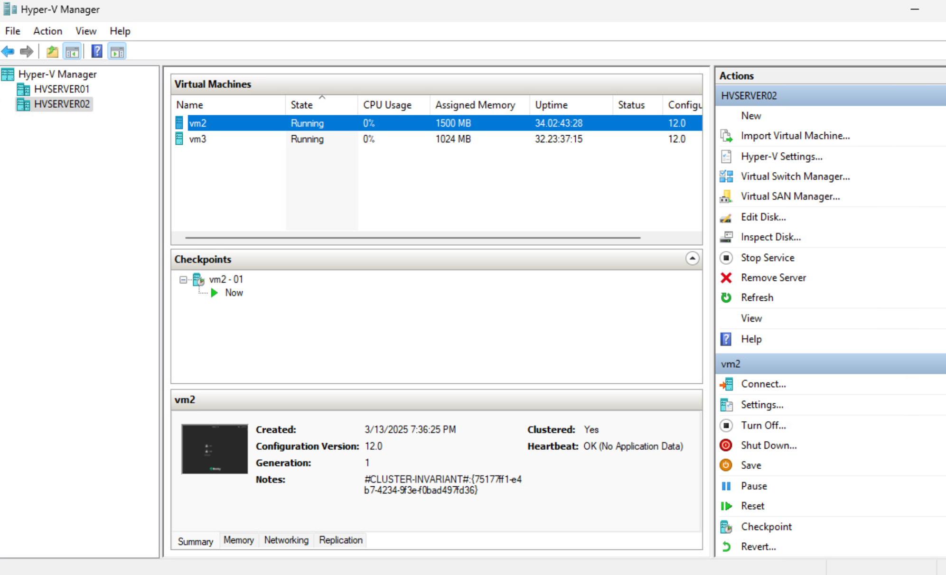This screenshot has height=575, width=946.
Task: Click the Up one level folder icon
Action: coord(52,51)
